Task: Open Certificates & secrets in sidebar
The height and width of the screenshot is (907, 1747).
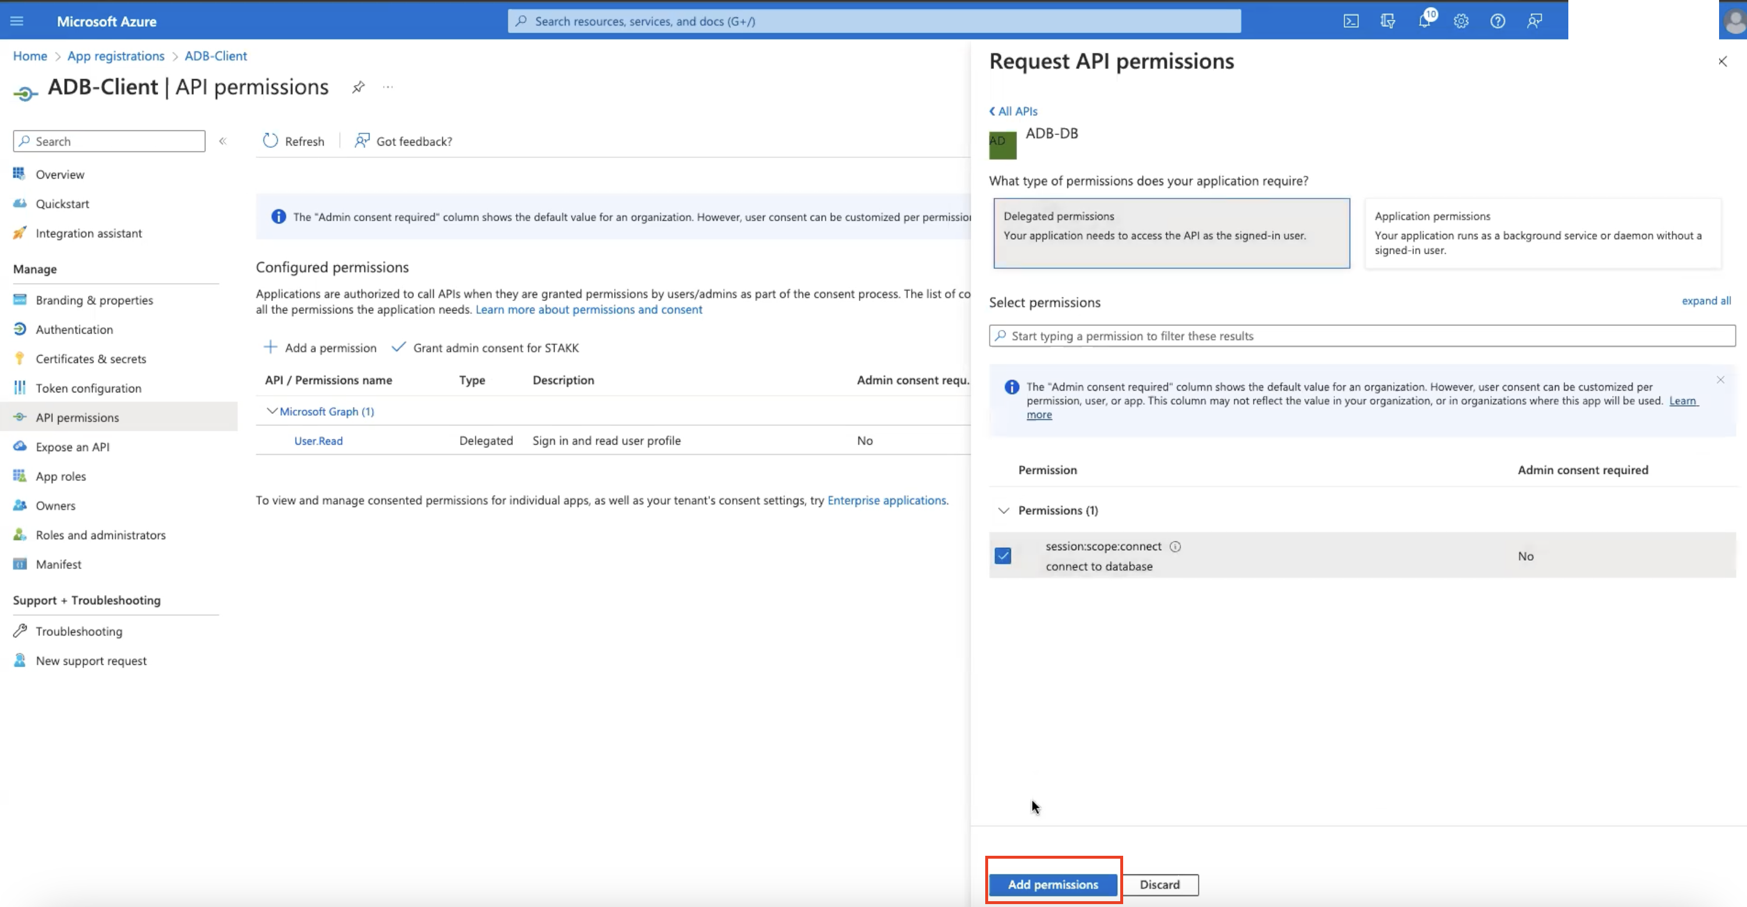Action: (90, 358)
